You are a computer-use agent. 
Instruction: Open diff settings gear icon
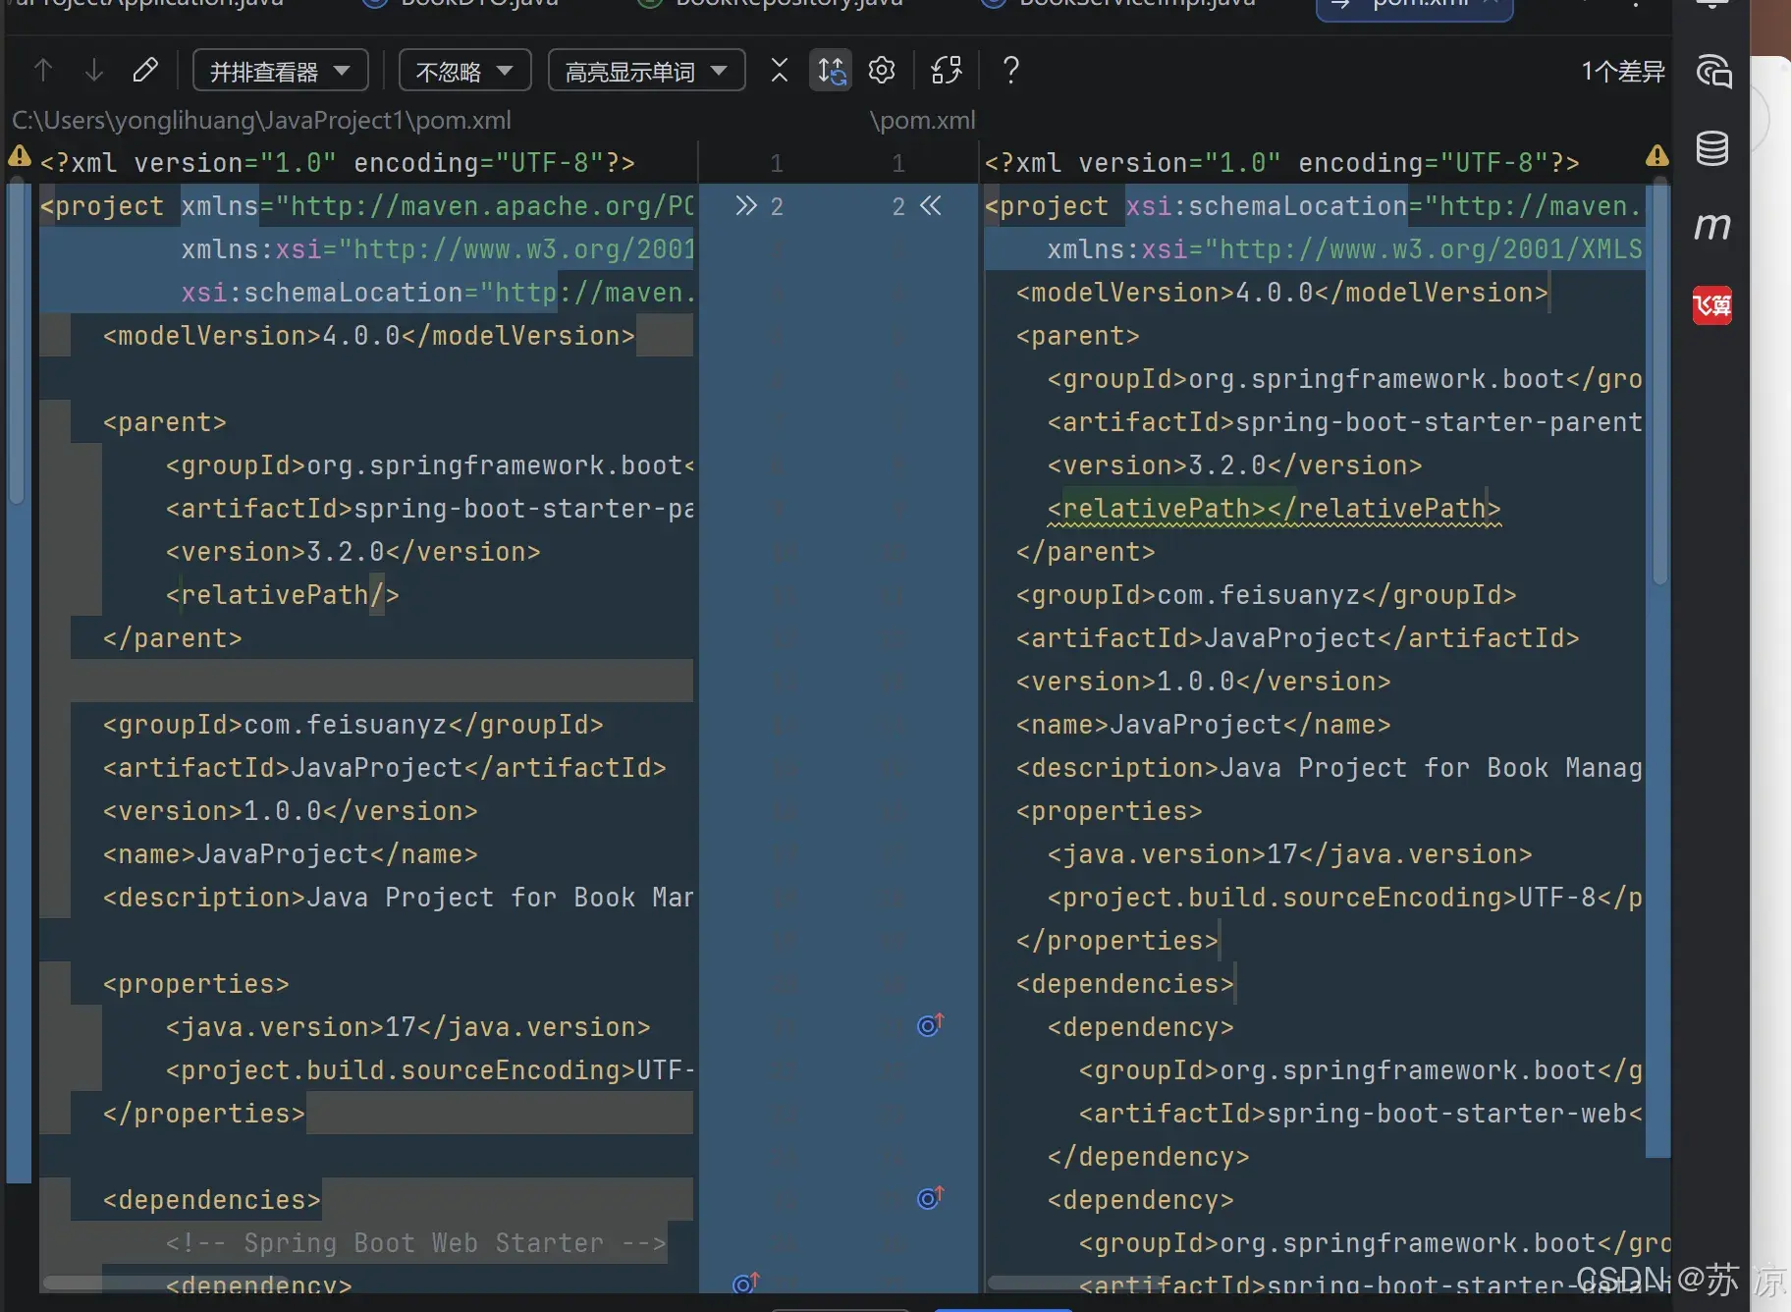point(882,71)
